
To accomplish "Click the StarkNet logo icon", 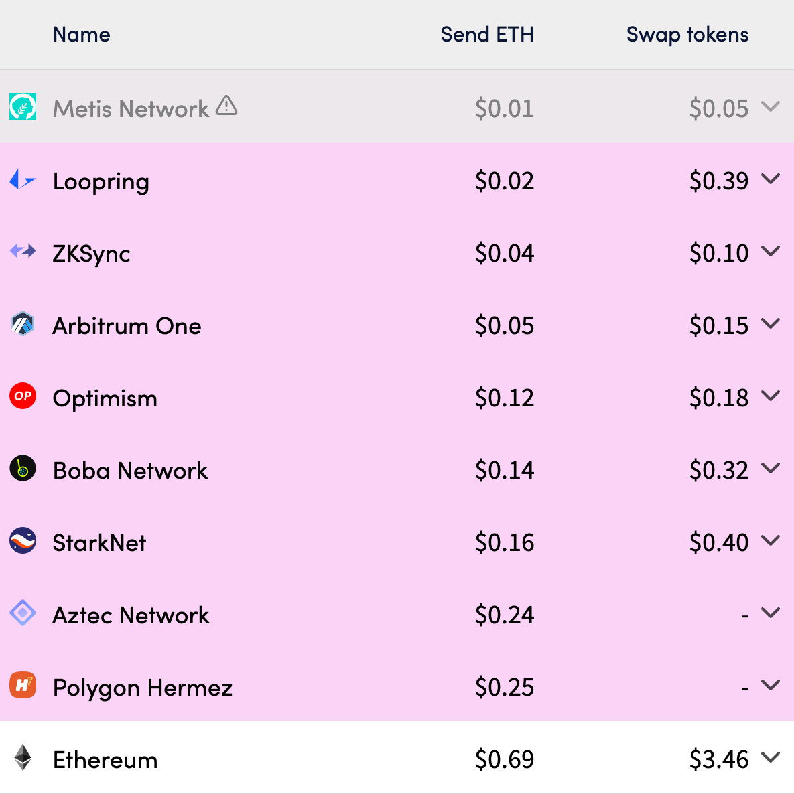I will (x=23, y=541).
